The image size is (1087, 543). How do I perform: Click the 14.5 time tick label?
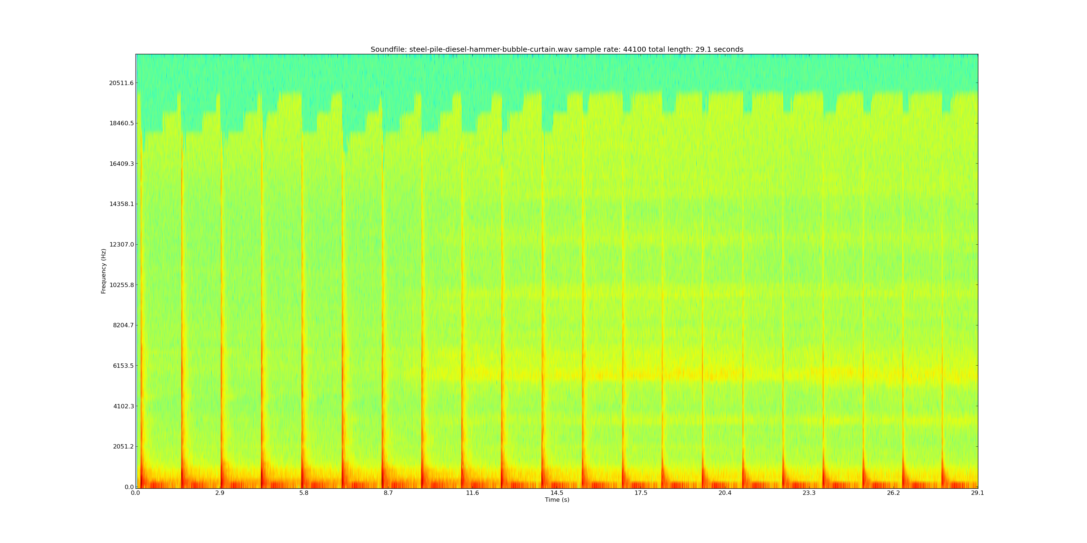click(557, 493)
